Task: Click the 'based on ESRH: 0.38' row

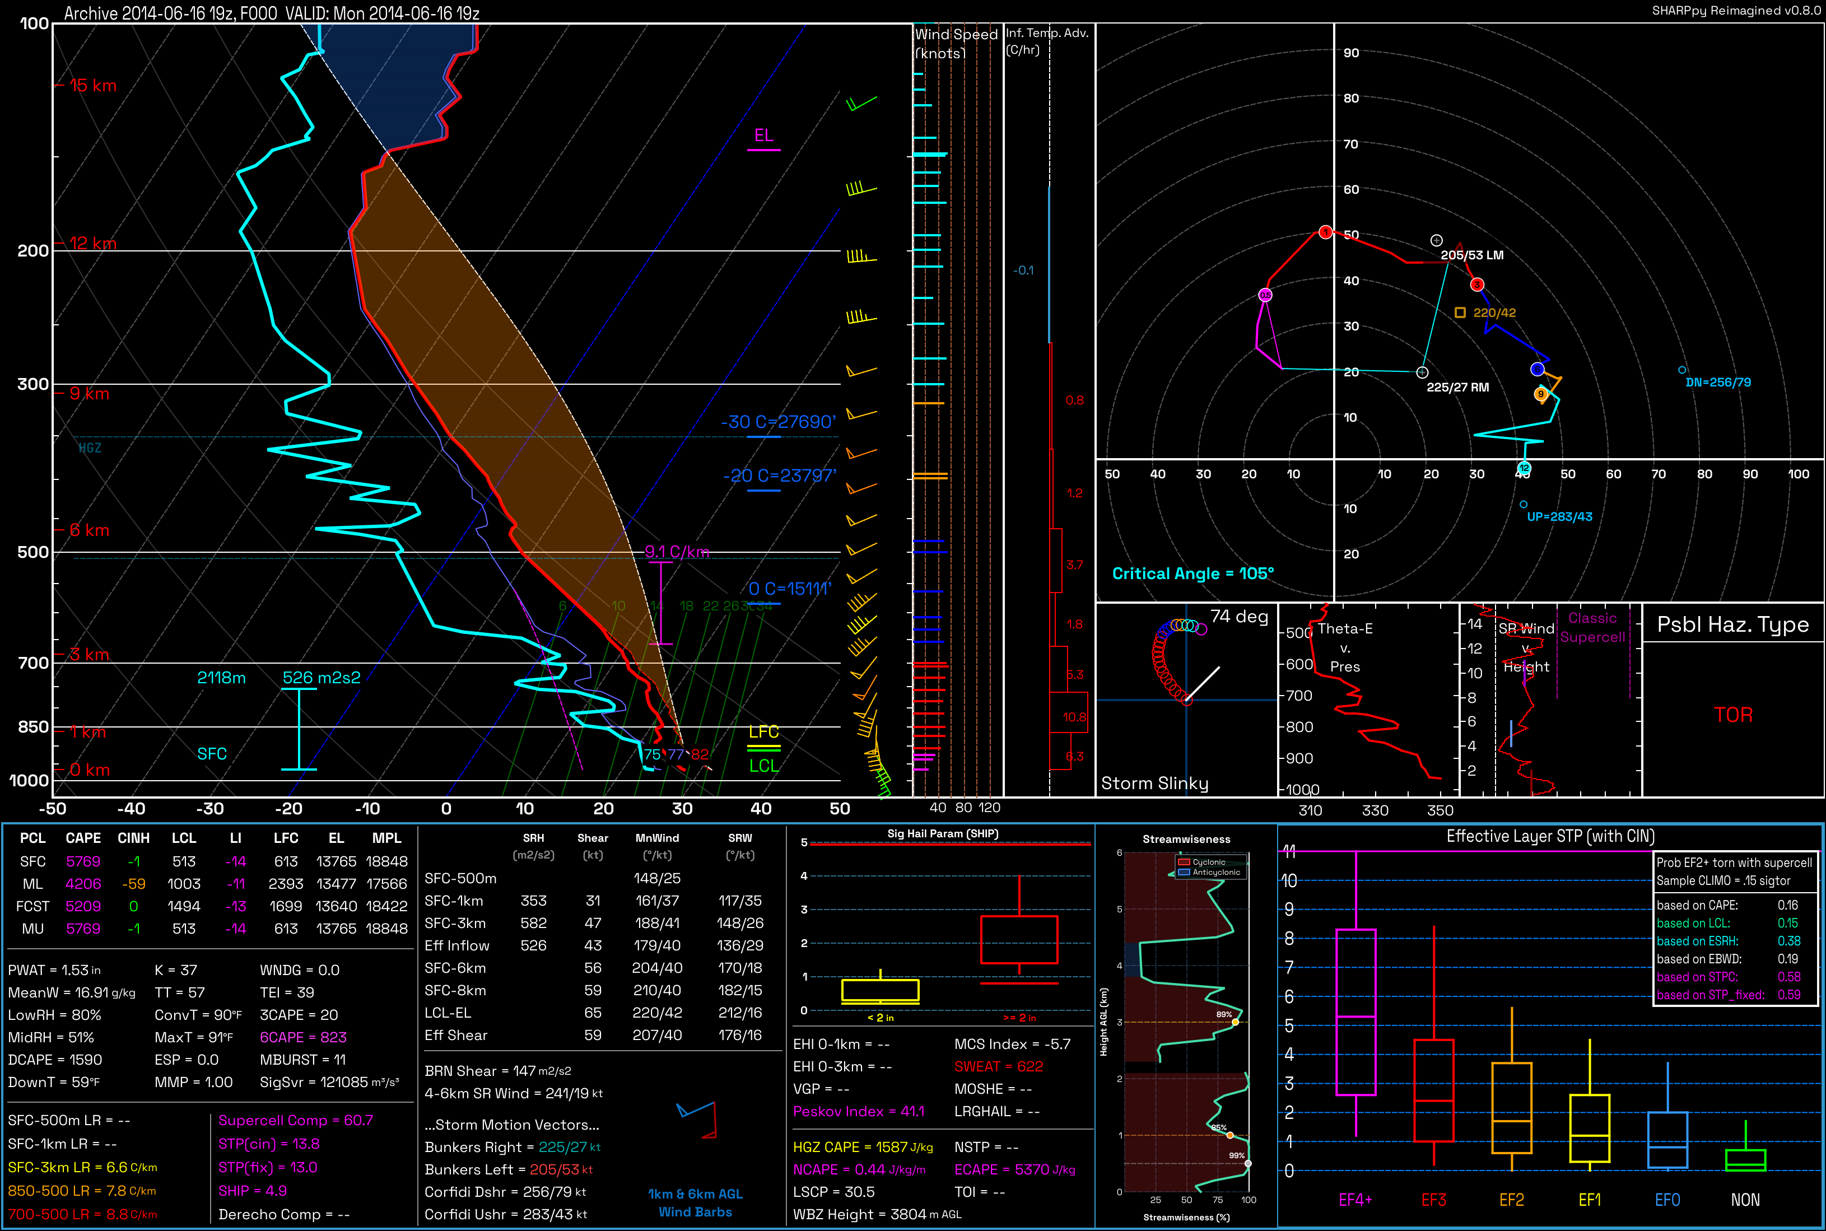Action: [1729, 940]
